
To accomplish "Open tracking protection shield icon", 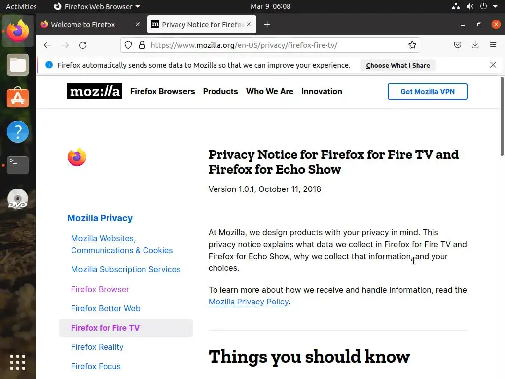I will (x=128, y=45).
